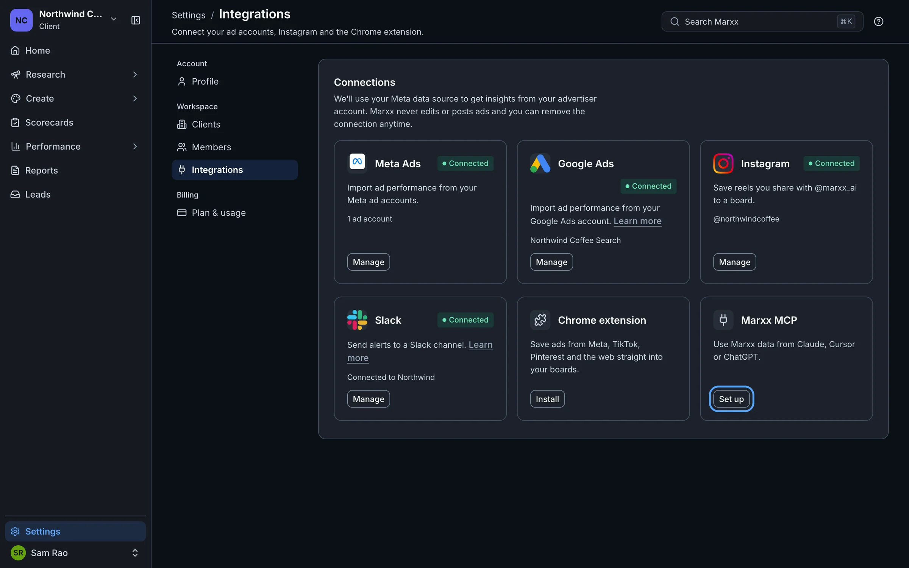Screen dimensions: 909x568
Task: Open Scorecards in the sidebar
Action: (75, 122)
